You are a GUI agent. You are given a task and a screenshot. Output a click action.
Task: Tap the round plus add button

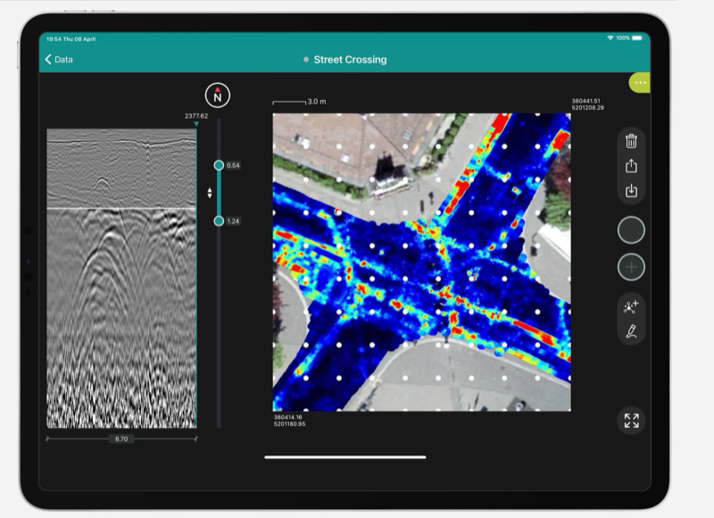tap(631, 267)
